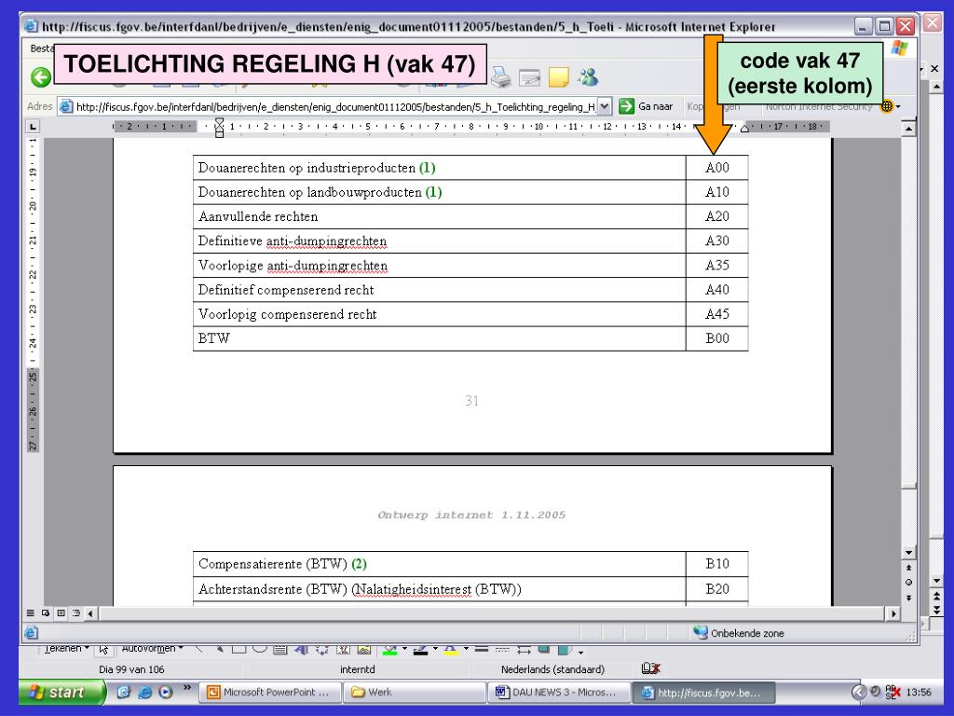The width and height of the screenshot is (954, 716).
Task: Click the Line Style icon
Action: (x=482, y=649)
